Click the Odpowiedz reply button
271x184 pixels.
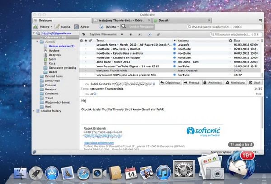[171, 83]
